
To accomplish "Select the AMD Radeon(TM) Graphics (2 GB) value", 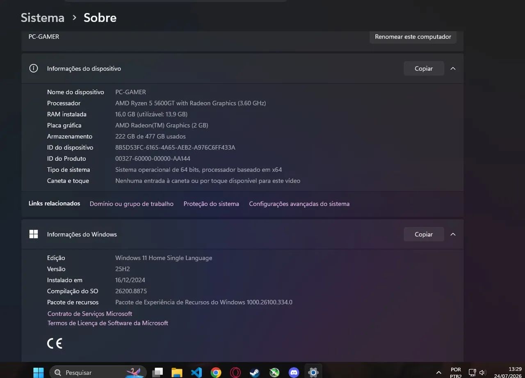I will (162, 126).
